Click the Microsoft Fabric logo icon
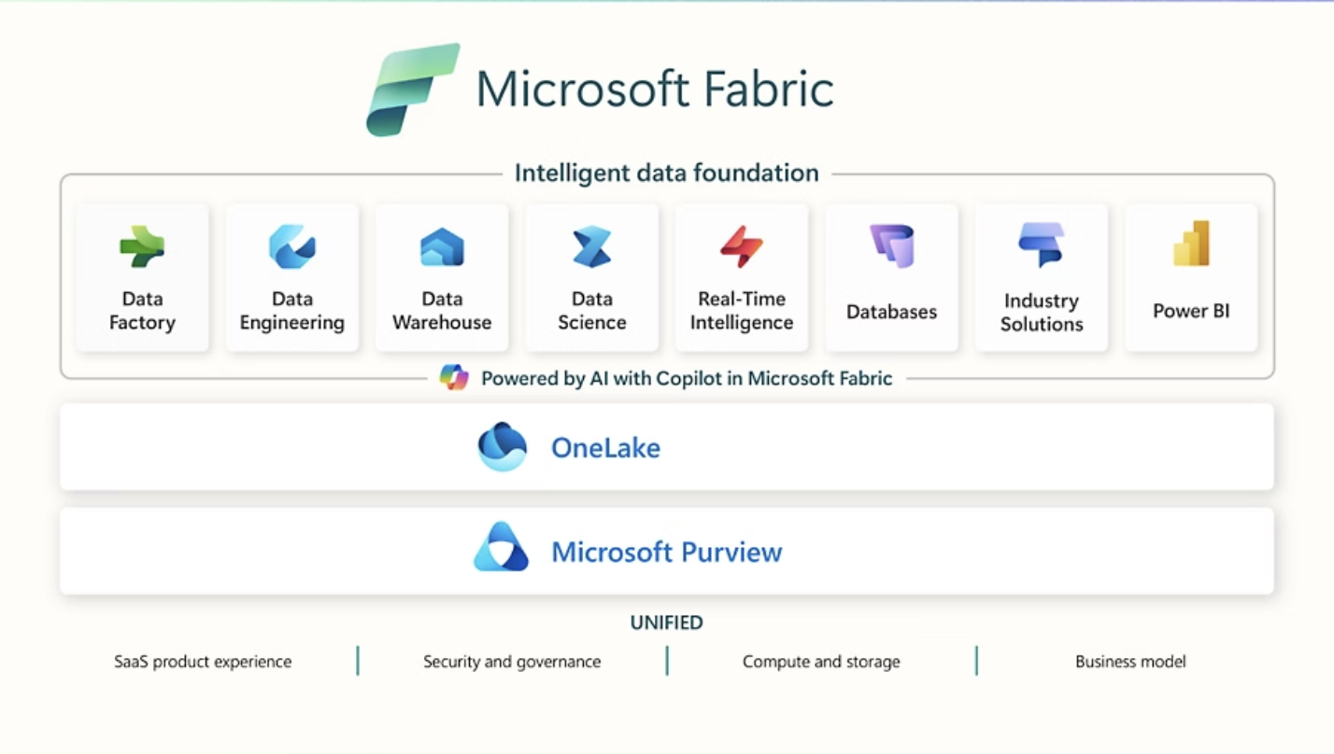The image size is (1334, 754). tap(413, 90)
